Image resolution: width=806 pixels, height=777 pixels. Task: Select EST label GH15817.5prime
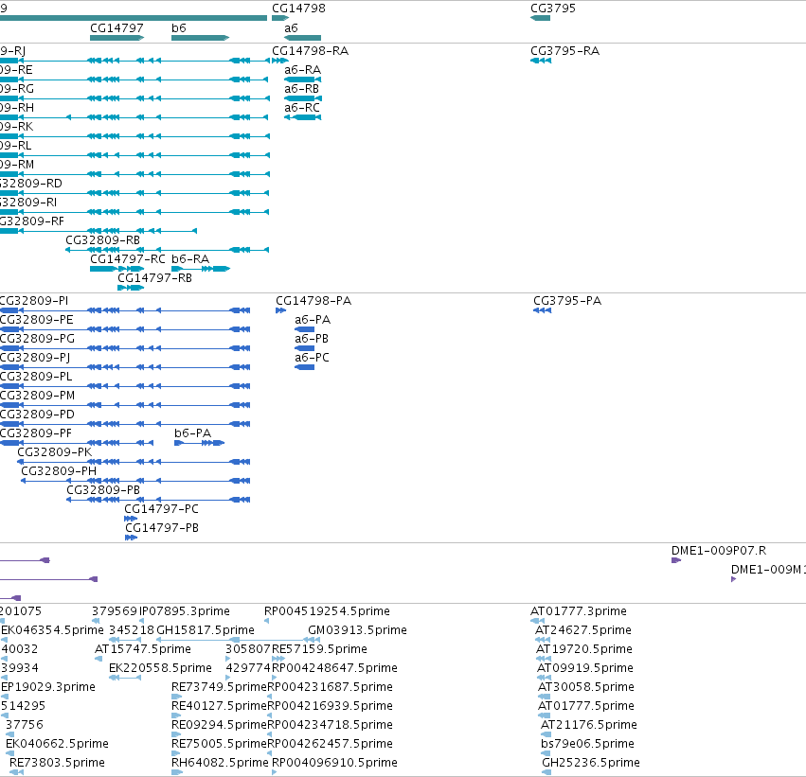(206, 630)
